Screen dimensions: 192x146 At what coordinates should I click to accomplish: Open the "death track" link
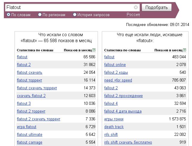coord(114,127)
